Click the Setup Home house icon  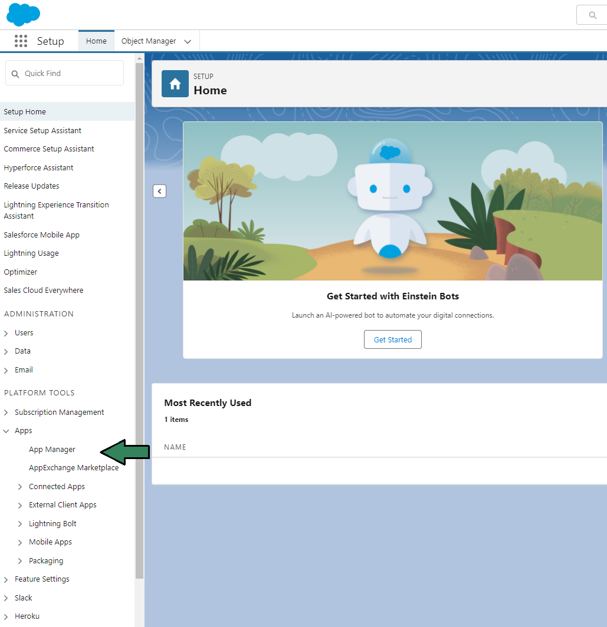pos(175,84)
